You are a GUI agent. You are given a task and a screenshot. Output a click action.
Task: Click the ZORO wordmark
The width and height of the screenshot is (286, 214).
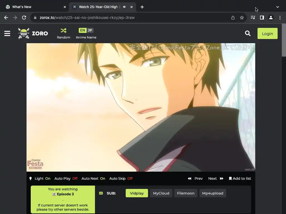point(40,33)
